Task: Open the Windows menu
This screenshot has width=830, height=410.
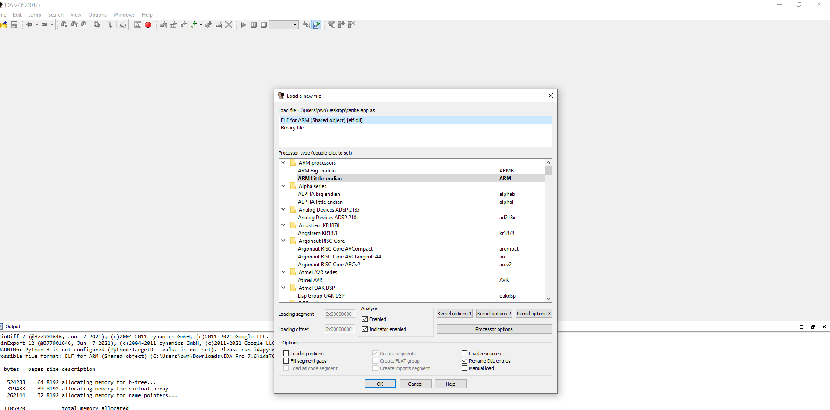Action: pos(124,15)
